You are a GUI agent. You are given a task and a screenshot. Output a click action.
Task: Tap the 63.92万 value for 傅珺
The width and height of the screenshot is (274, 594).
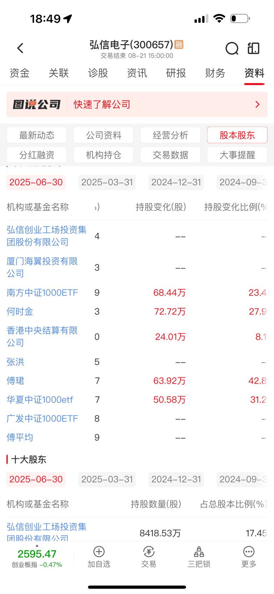169,381
